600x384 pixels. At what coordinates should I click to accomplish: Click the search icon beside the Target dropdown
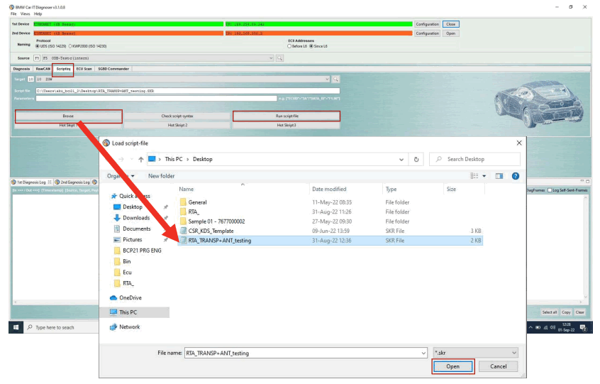335,79
